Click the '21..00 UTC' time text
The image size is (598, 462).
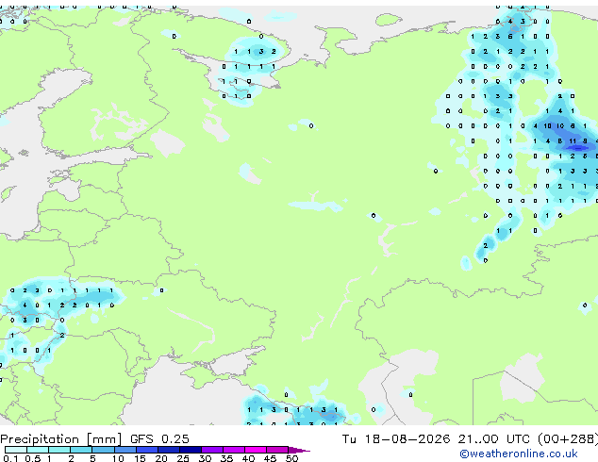(x=494, y=439)
